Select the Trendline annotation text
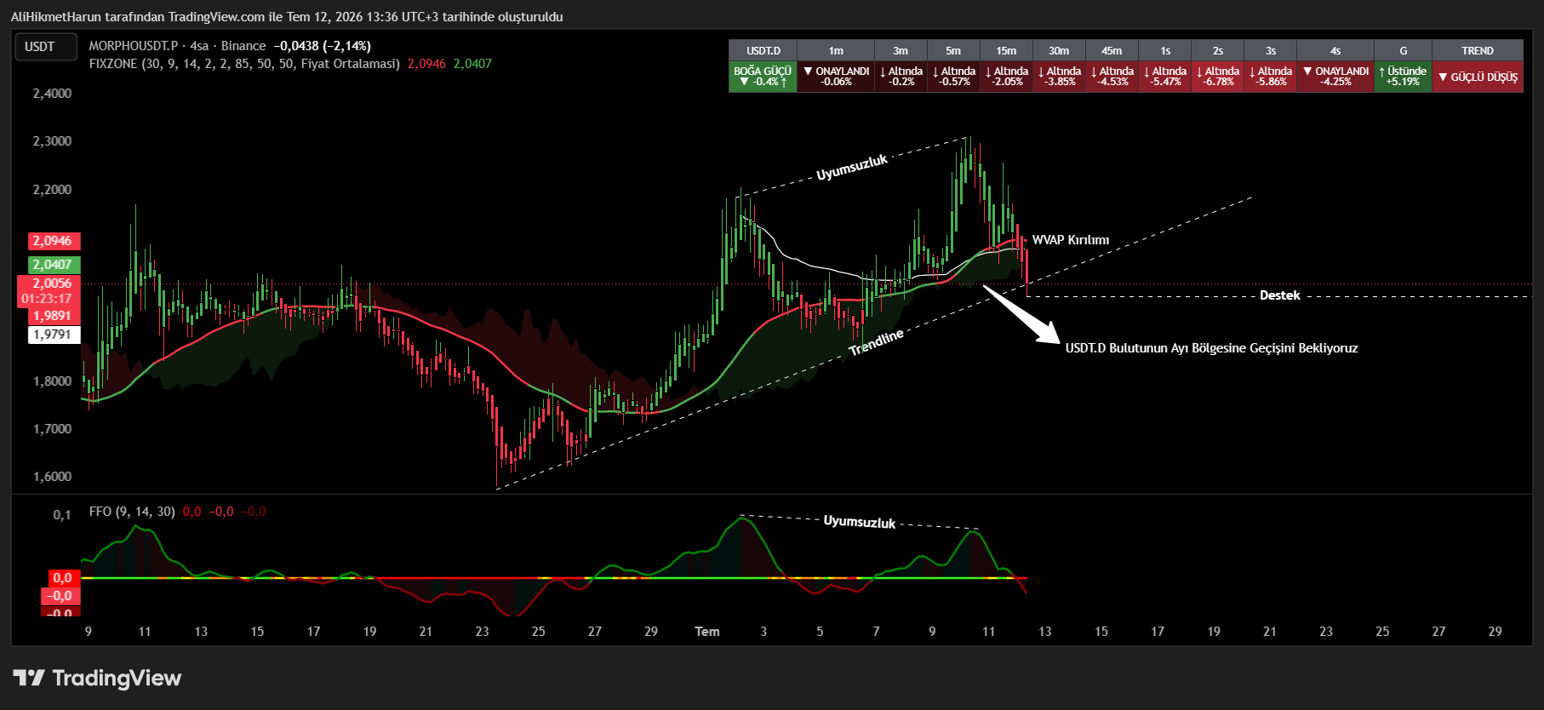1544x710 pixels. coord(876,342)
